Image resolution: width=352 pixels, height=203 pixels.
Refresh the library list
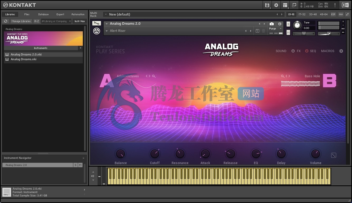pyautogui.click(x=6, y=21)
